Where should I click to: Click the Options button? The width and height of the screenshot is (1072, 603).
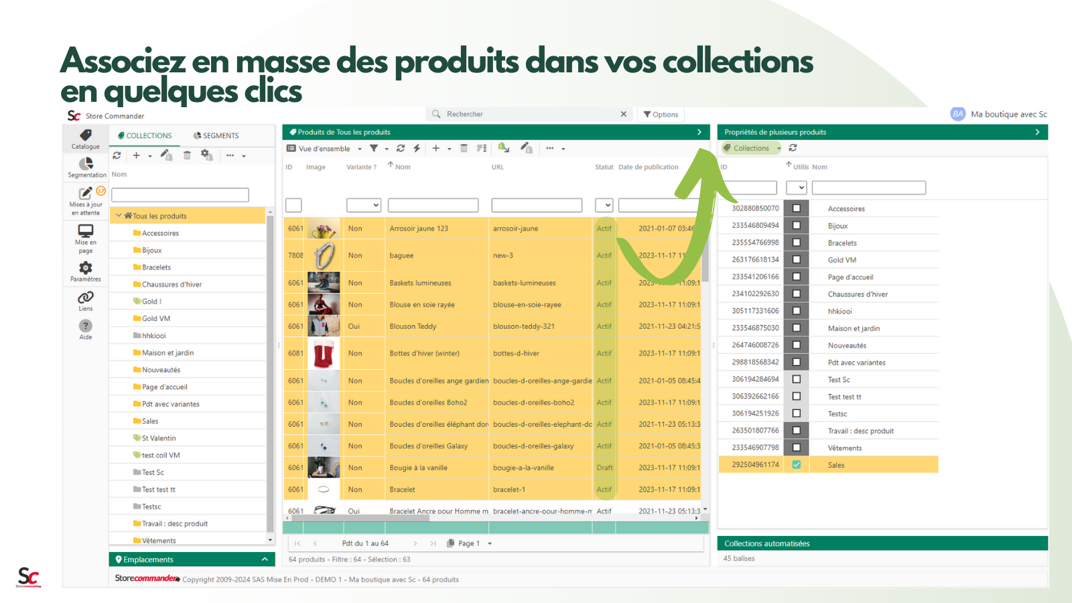tap(661, 115)
